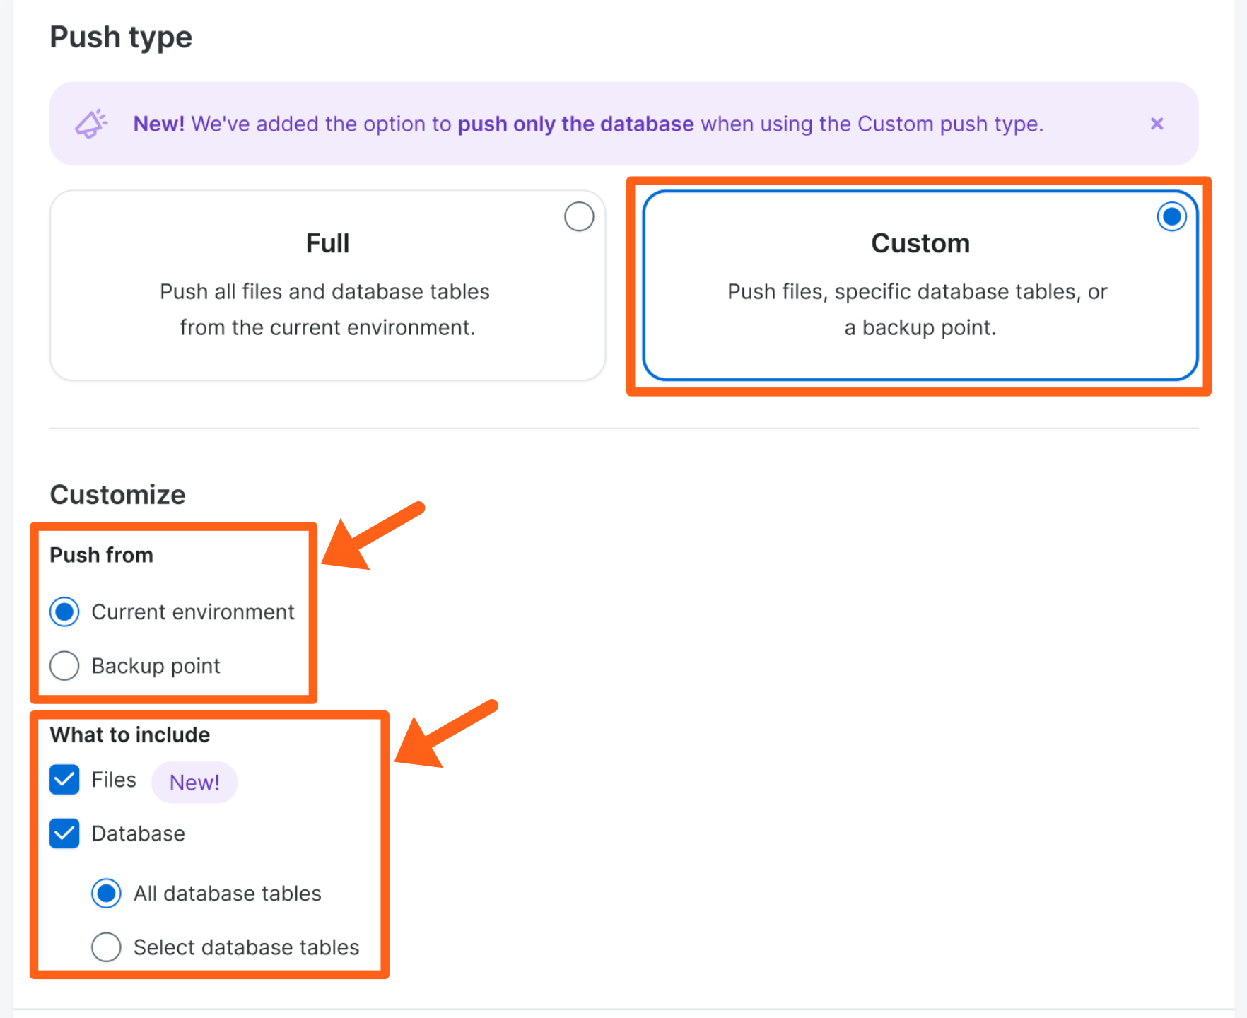This screenshot has height=1018, width=1247.
Task: Click the Custom card title
Action: point(920,243)
